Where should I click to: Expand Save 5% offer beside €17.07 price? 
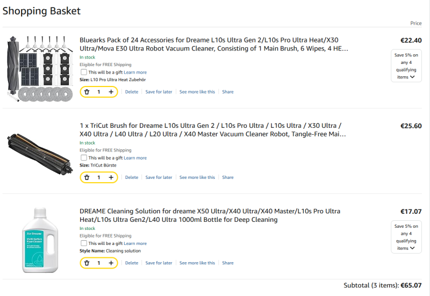point(406,237)
